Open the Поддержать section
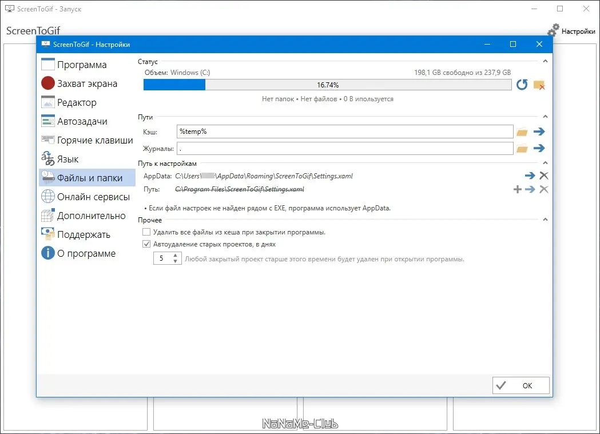The width and height of the screenshot is (600, 434). tap(87, 234)
